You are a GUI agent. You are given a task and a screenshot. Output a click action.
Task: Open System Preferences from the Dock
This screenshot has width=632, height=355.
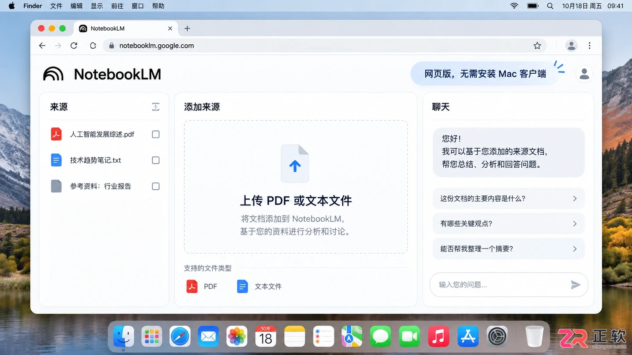497,337
